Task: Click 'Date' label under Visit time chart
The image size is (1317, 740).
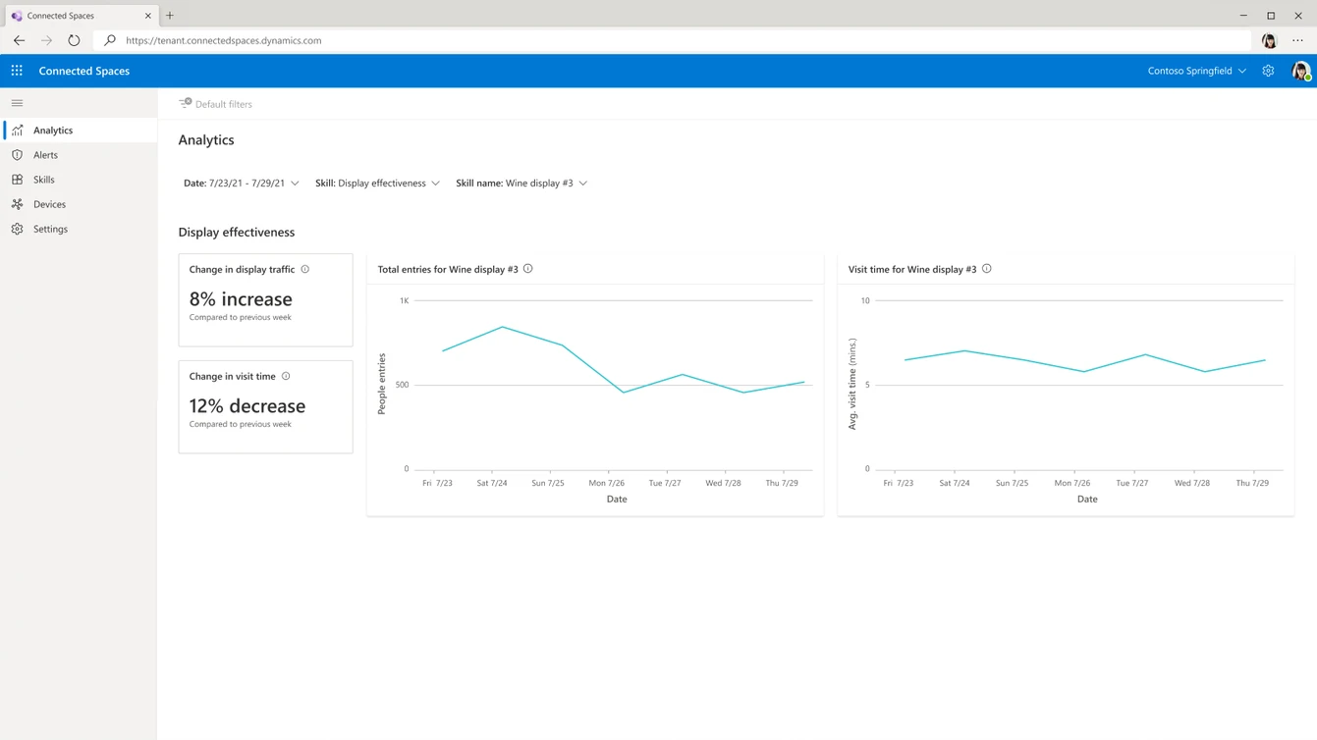Action: pos(1087,500)
